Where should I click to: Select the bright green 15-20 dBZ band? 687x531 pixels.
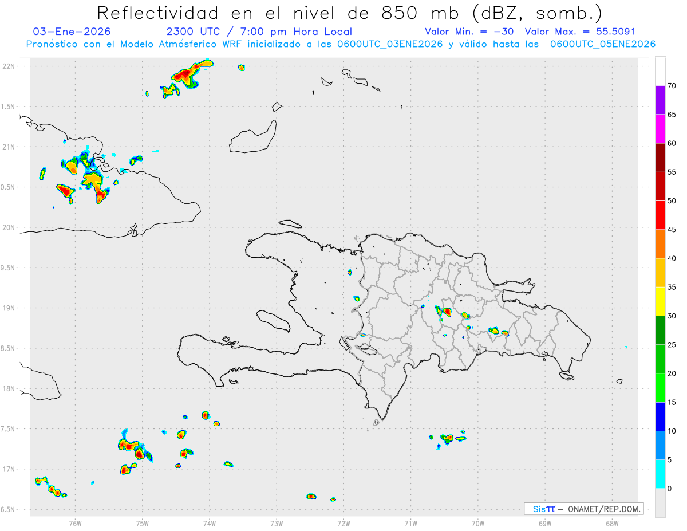660,388
